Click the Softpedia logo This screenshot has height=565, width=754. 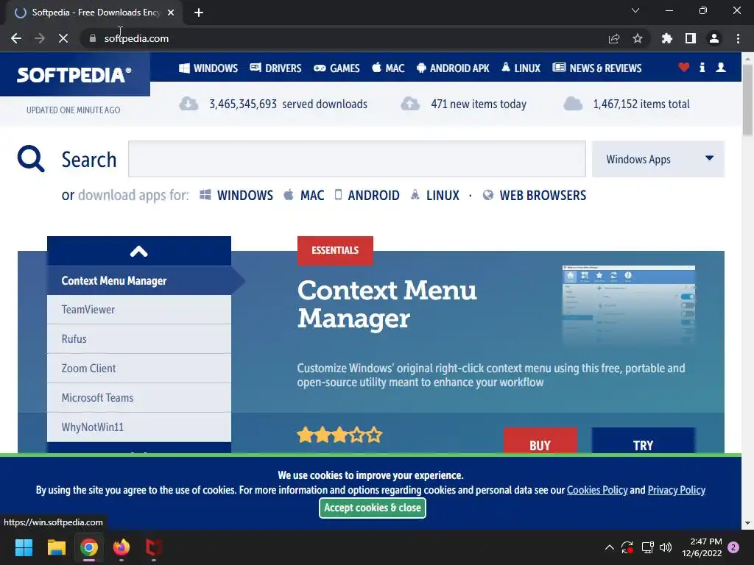(74, 75)
